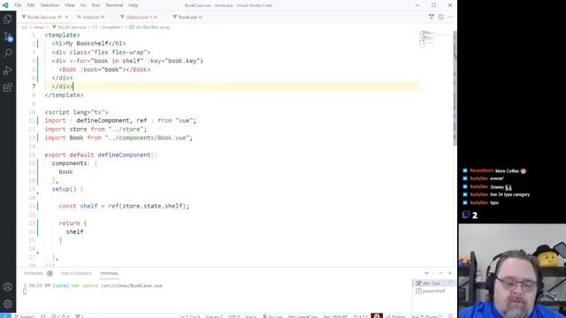Click the sync changes icon in status bar
566x318 pixels.
point(43,316)
